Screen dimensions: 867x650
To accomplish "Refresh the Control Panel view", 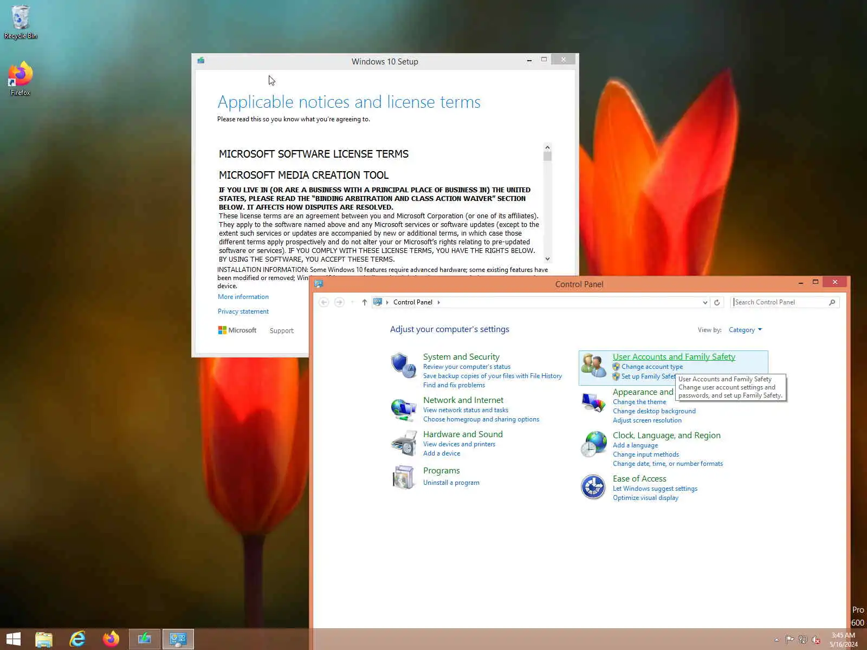I will [717, 302].
